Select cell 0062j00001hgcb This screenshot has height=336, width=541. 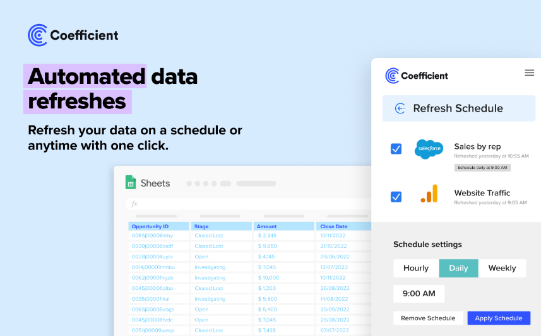[158, 278]
